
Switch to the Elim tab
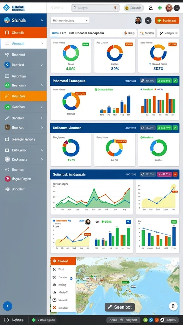tap(63, 33)
